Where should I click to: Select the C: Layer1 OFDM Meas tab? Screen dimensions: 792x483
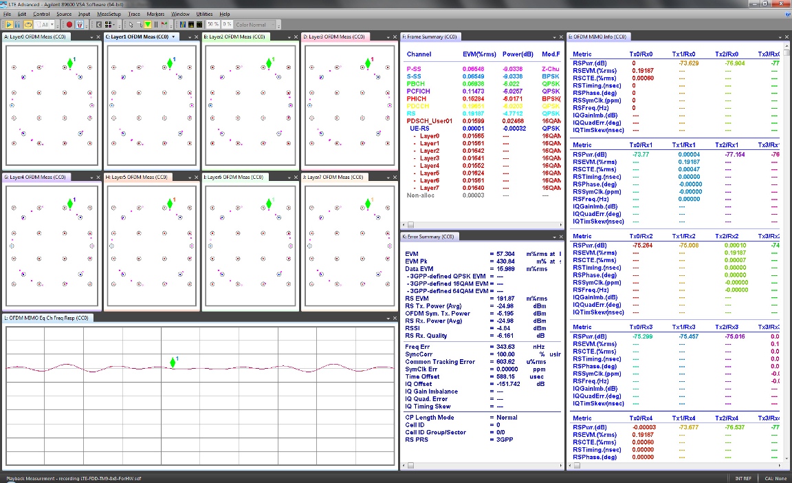136,36
